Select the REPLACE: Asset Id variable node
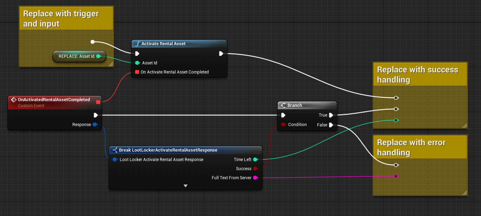 point(77,56)
